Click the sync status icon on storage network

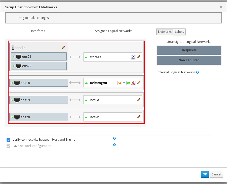[133, 57]
